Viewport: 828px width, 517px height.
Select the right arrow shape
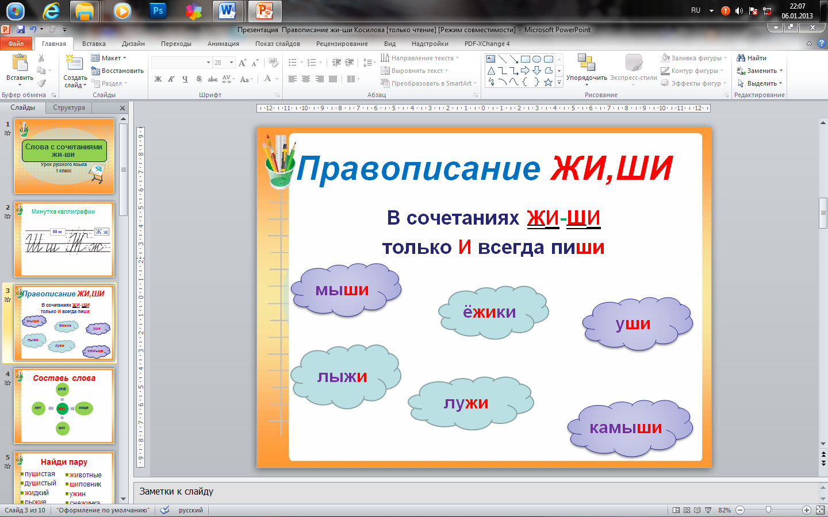(525, 71)
